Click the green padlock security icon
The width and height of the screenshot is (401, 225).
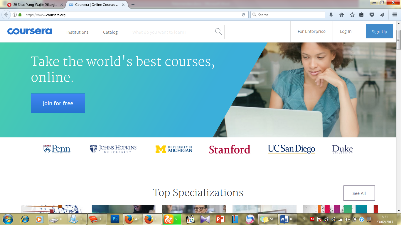(20, 15)
